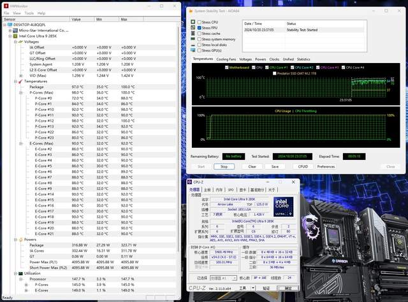
Task: Collapse the Powers section
Action: (x=15, y=240)
